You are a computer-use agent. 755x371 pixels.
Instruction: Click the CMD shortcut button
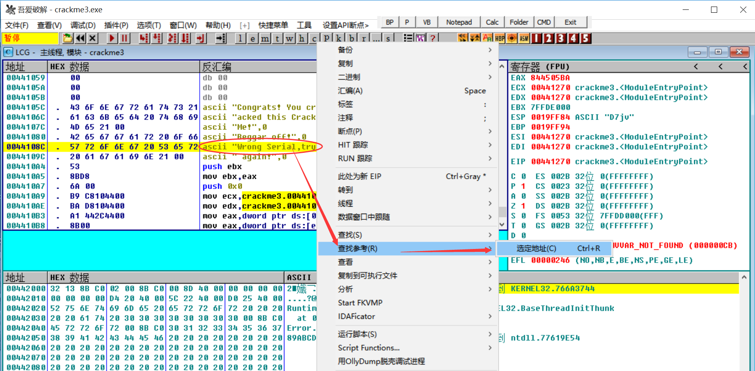point(544,22)
